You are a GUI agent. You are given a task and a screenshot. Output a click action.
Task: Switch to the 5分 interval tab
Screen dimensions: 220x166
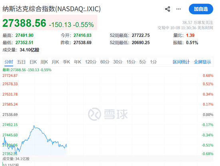pos(143,62)
